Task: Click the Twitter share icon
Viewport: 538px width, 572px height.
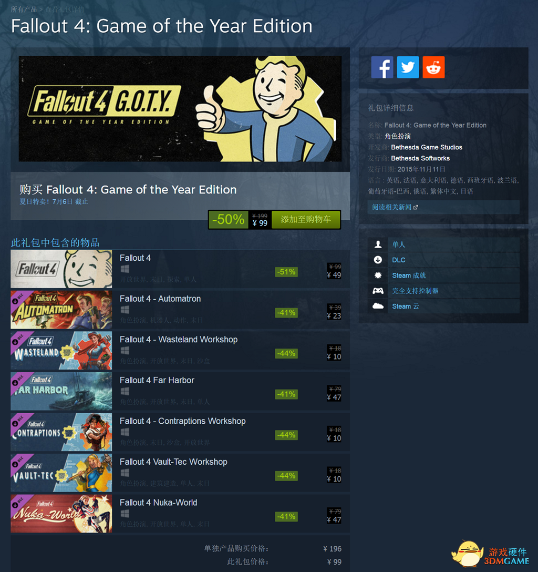Action: tap(408, 67)
